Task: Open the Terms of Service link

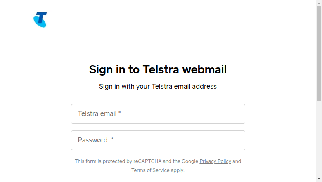Action: point(150,170)
